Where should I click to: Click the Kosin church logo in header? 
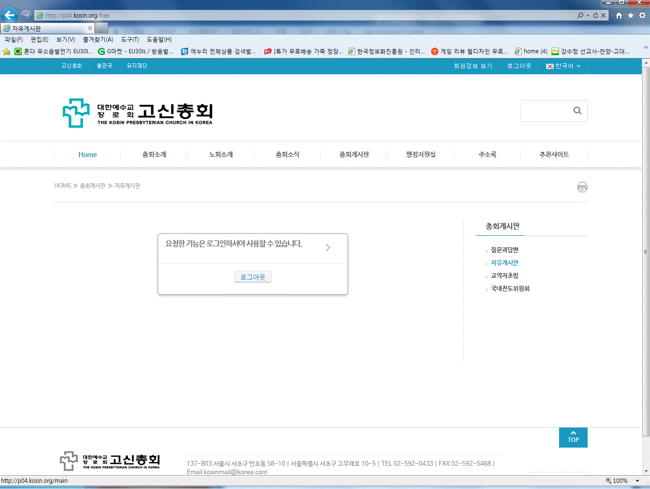(x=137, y=113)
